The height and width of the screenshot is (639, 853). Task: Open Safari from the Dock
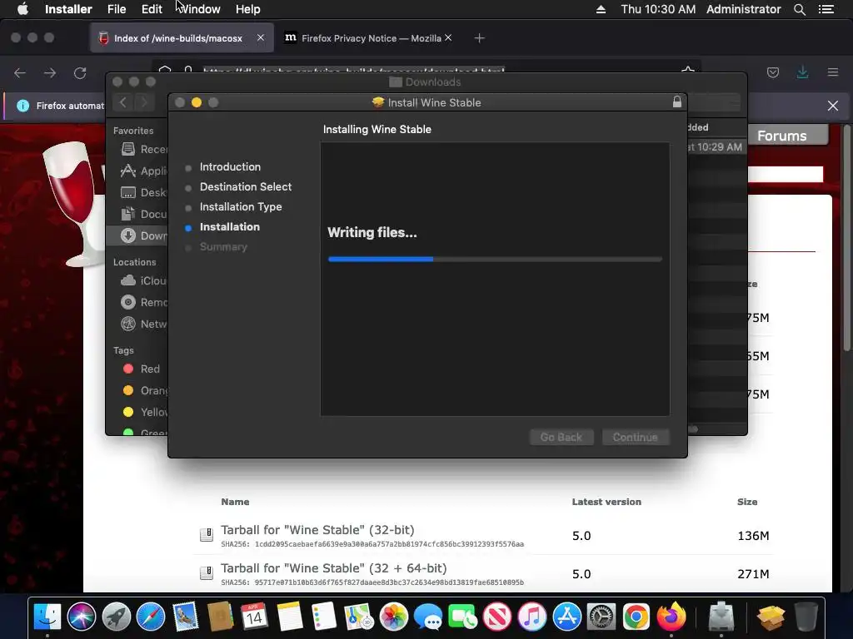[x=151, y=617]
